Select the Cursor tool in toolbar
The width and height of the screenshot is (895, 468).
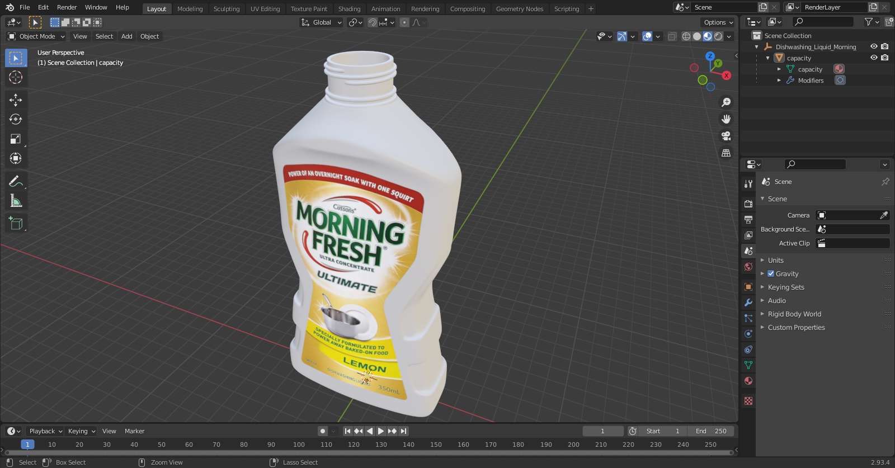point(16,77)
